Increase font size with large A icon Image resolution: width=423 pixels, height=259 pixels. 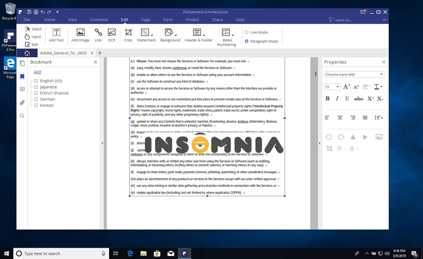pos(346,87)
